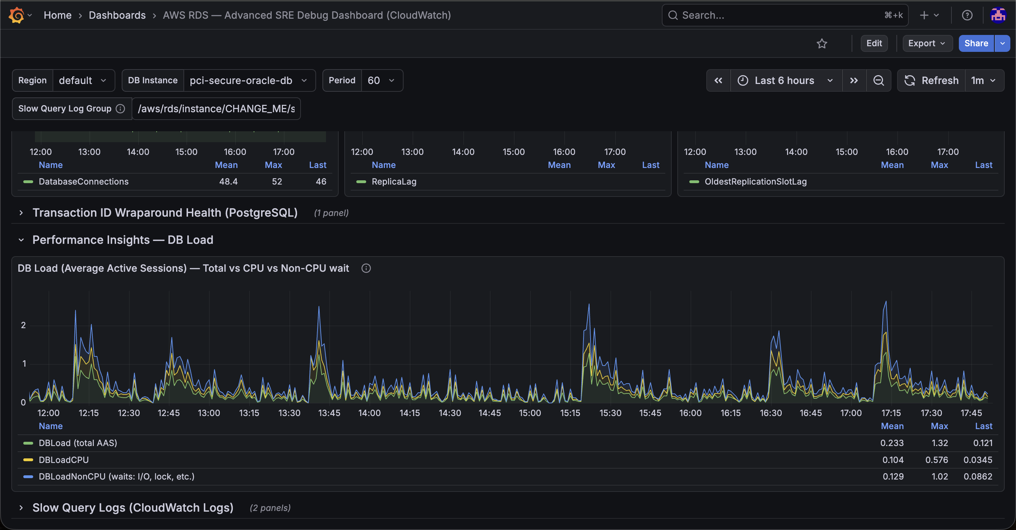Expand Slow Query Logs row
The width and height of the screenshot is (1016, 530).
[133, 507]
